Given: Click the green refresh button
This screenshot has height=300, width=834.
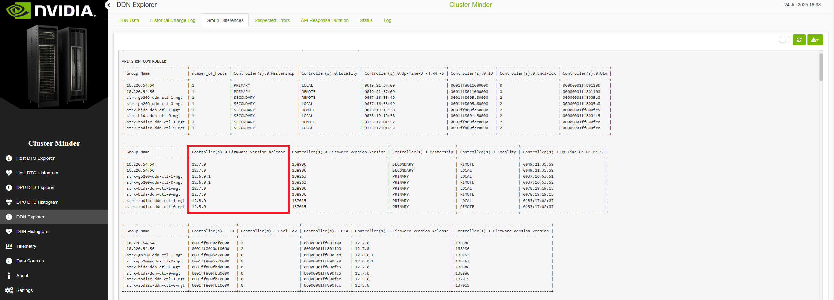Looking at the screenshot, I should point(799,40).
